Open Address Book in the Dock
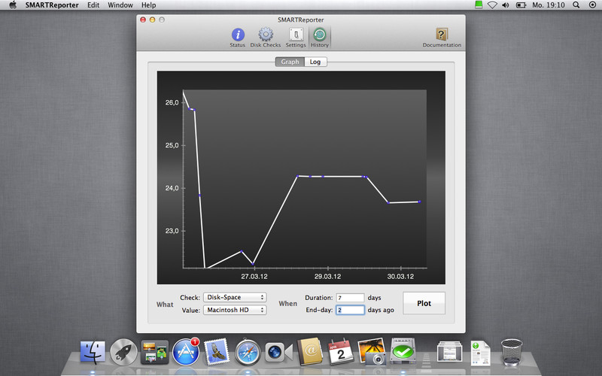Image resolution: width=602 pixels, height=376 pixels. click(x=310, y=352)
